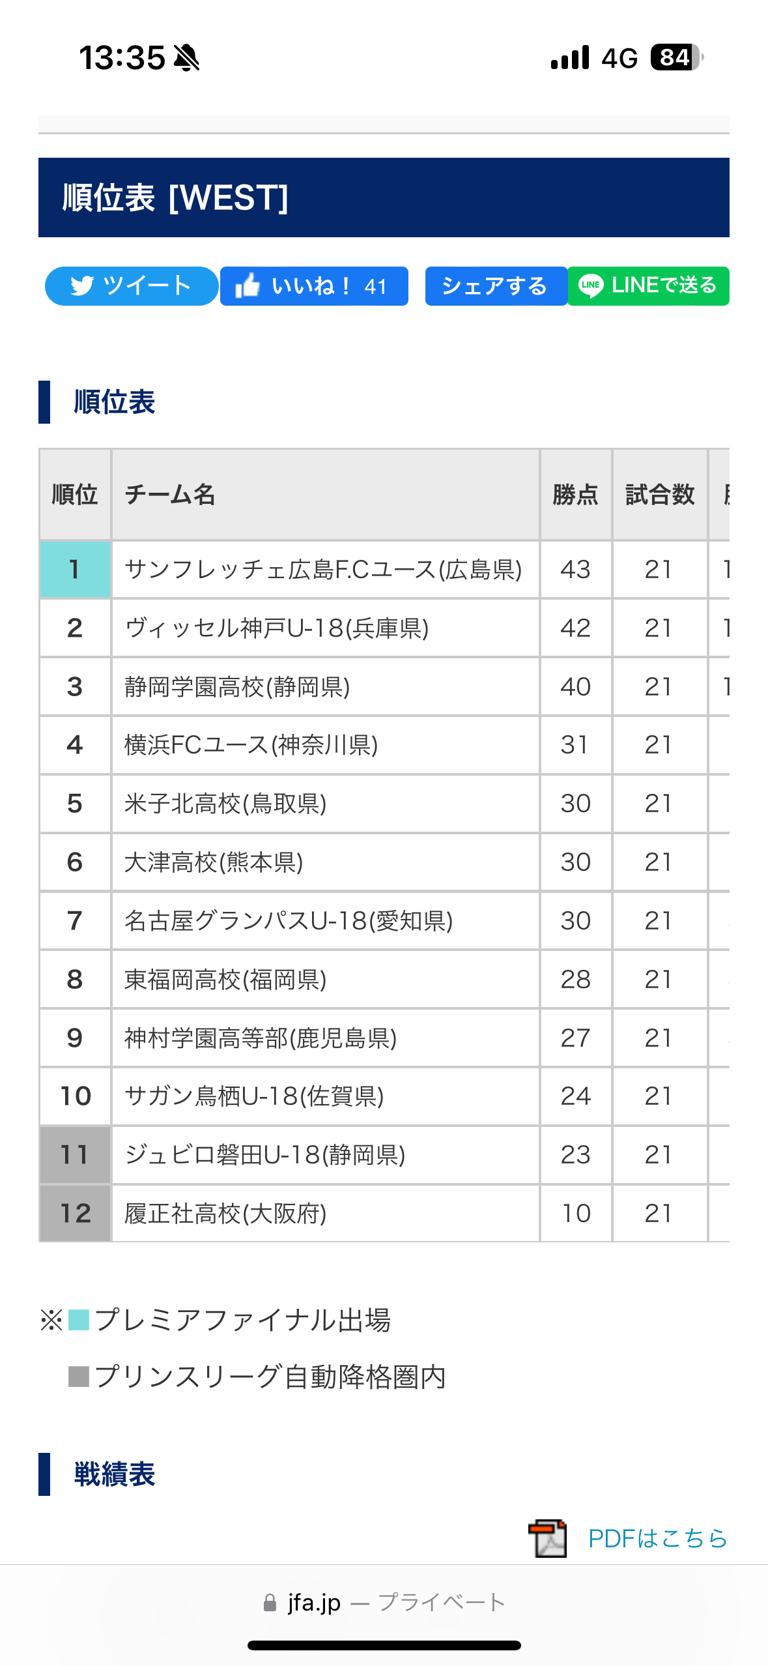768x1666 pixels.
Task: Tap the 順位表 [WEST] header banner
Action: coord(384,197)
